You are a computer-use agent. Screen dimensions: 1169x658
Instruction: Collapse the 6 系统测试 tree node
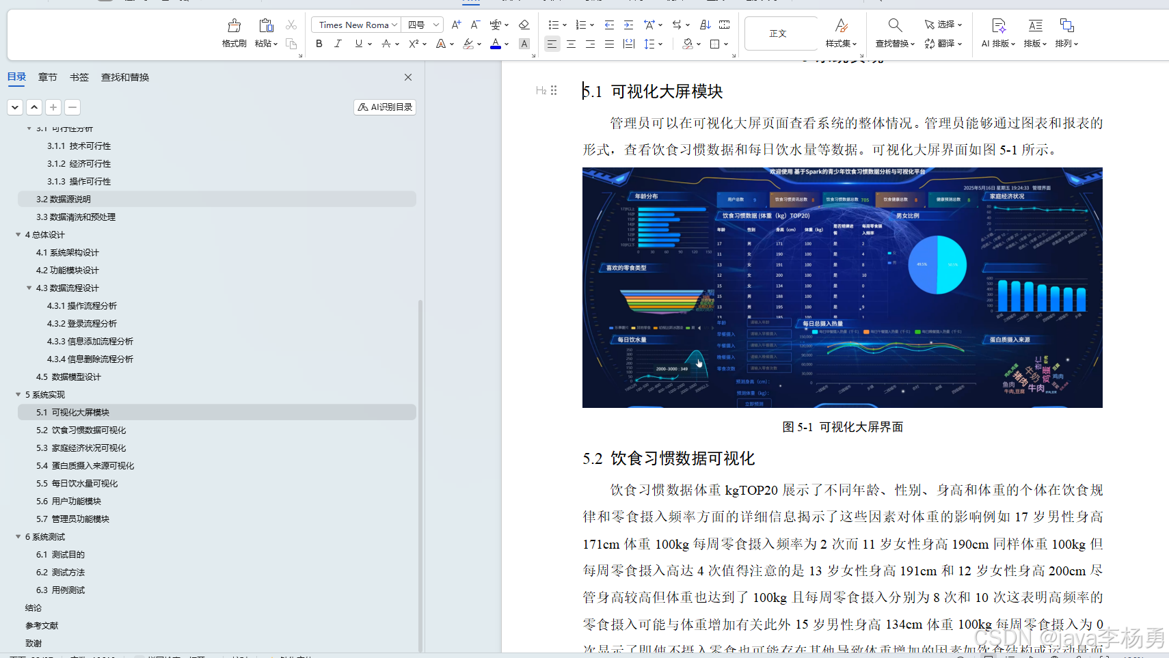click(x=18, y=536)
